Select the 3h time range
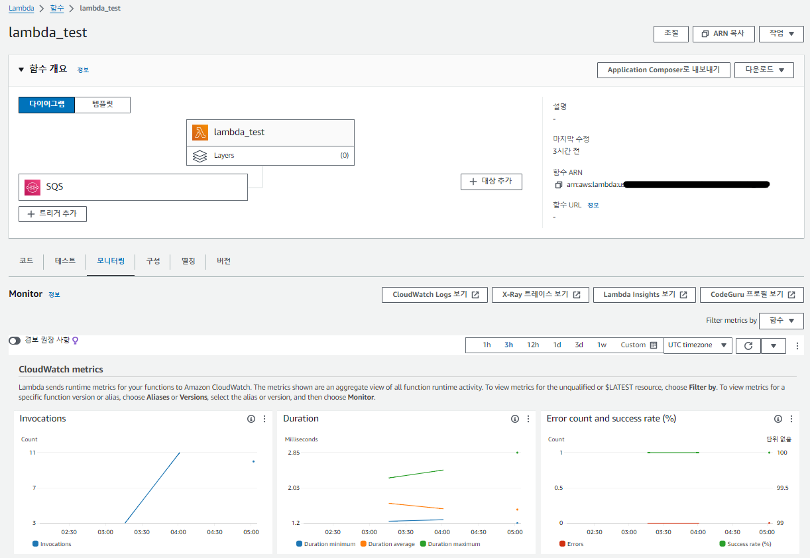The width and height of the screenshot is (810, 558). pos(508,345)
